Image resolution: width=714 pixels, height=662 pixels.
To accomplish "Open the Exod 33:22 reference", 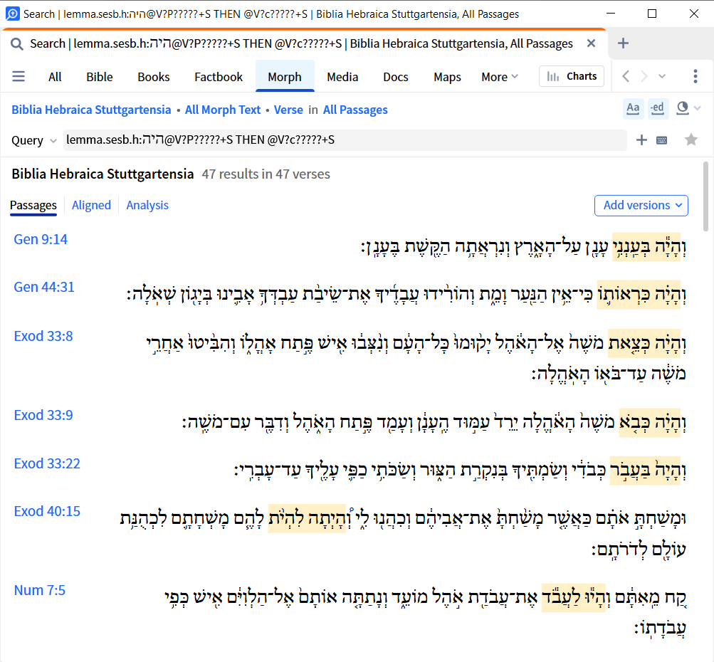I will 47,463.
